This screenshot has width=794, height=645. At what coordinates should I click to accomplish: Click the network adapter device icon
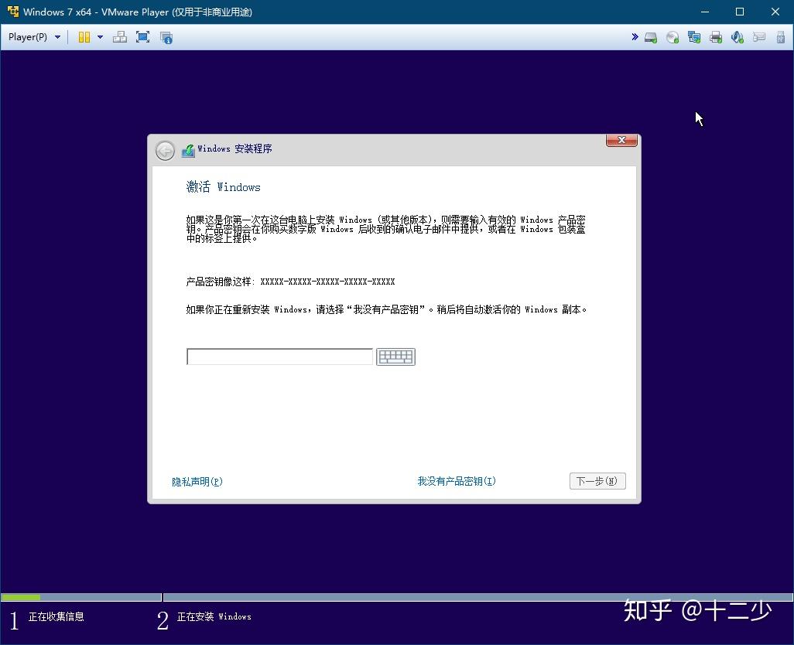point(694,37)
